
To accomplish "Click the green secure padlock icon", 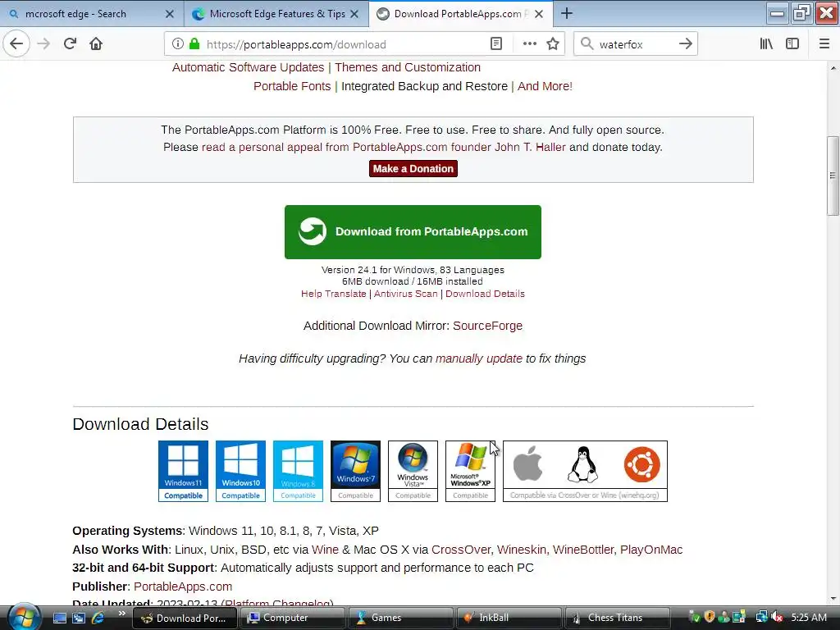I will (x=194, y=44).
